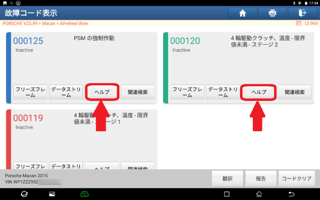
Task: Select fault code 000119 card
Action: point(82,139)
